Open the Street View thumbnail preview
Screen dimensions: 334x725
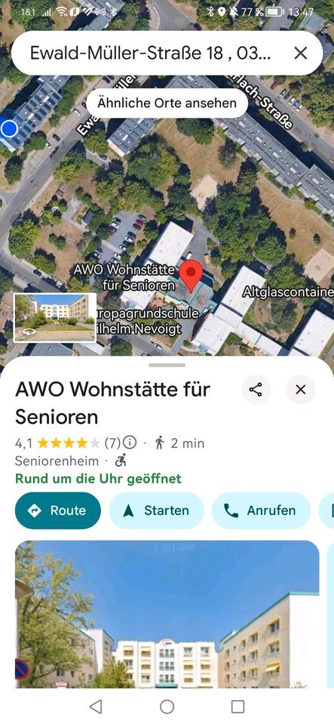[x=55, y=318]
